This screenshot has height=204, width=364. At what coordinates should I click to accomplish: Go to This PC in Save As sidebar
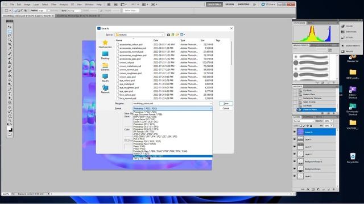click(105, 78)
